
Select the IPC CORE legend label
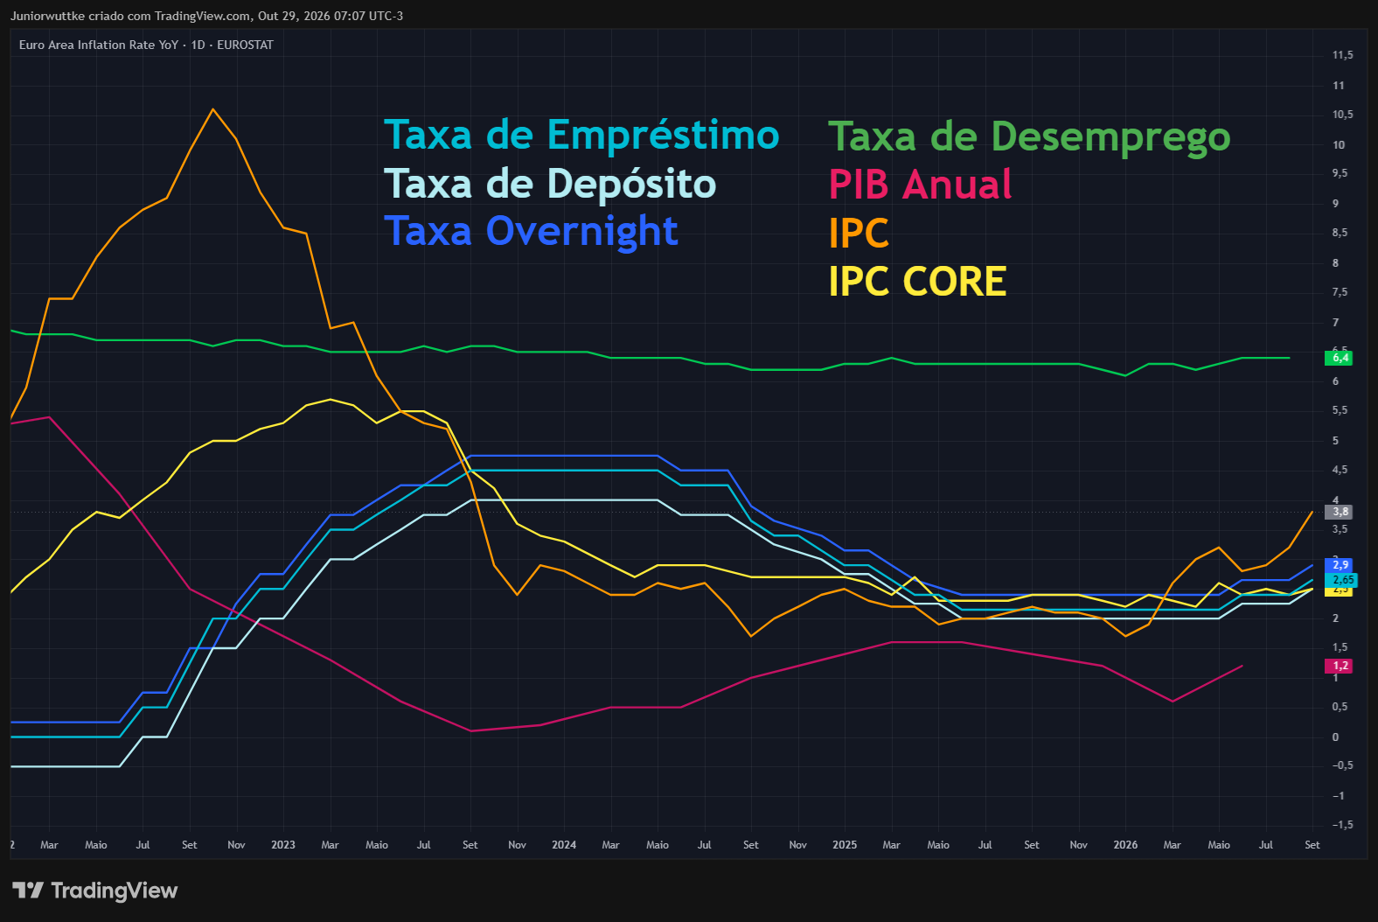917,282
